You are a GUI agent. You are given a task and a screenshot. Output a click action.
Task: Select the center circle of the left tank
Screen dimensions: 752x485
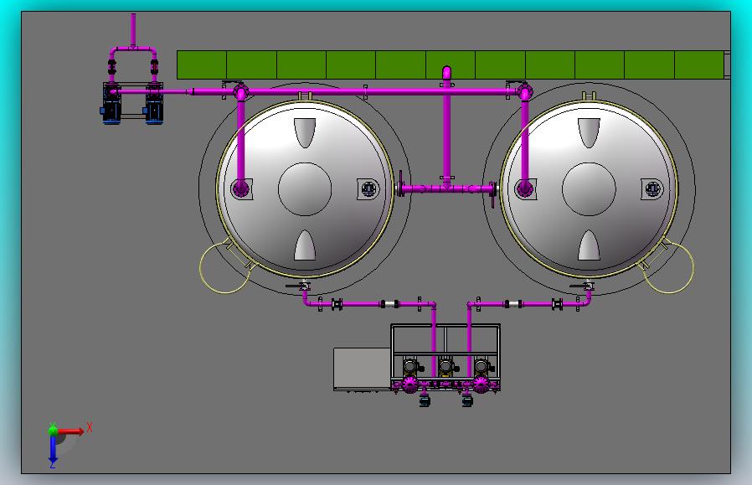click(305, 189)
